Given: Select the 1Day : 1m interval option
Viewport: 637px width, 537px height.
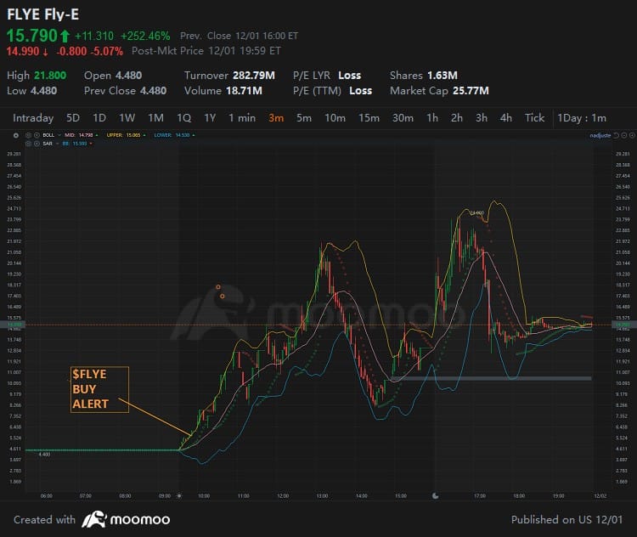Looking at the screenshot, I should click(582, 118).
